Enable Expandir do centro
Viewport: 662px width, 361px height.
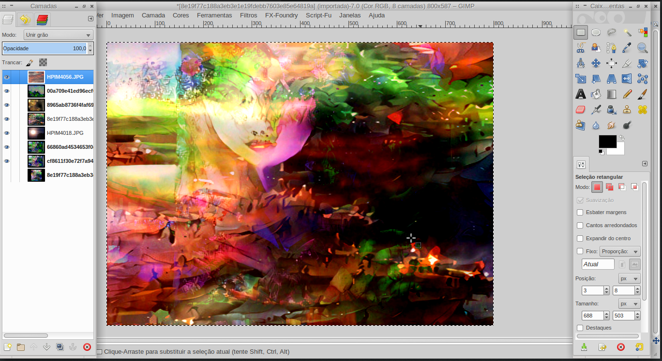pyautogui.click(x=580, y=239)
